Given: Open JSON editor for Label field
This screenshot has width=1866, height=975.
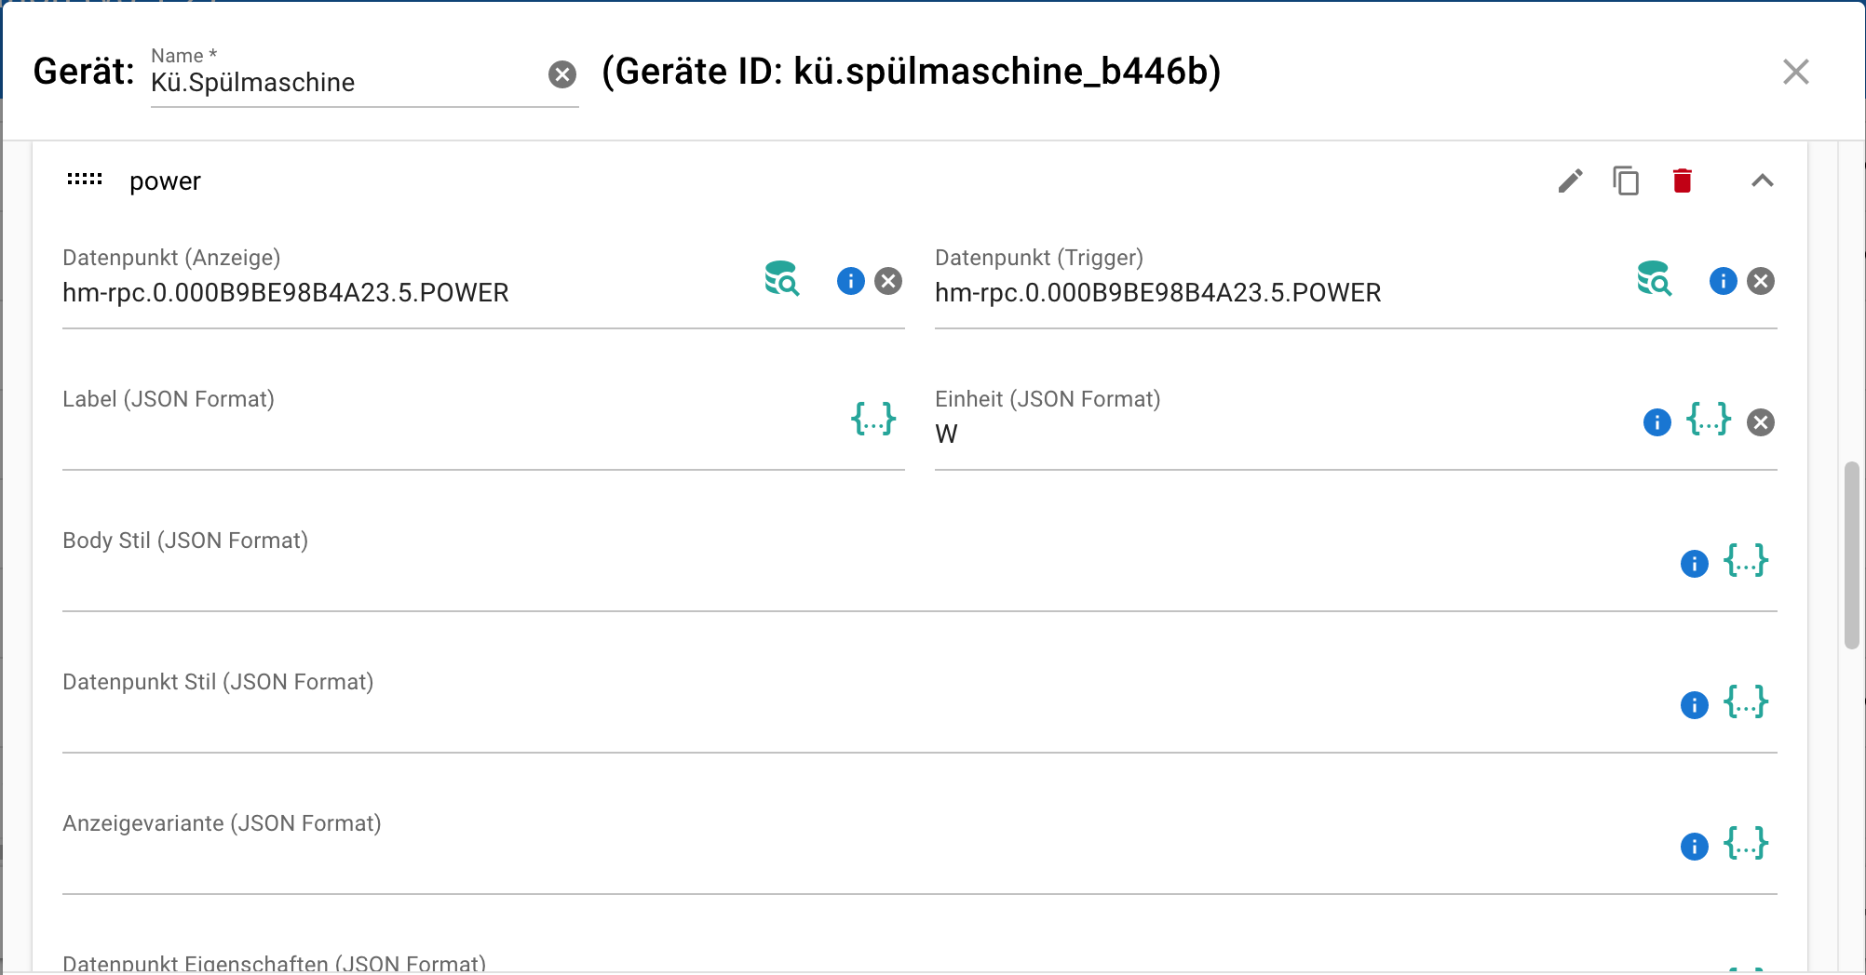Looking at the screenshot, I should (x=873, y=420).
